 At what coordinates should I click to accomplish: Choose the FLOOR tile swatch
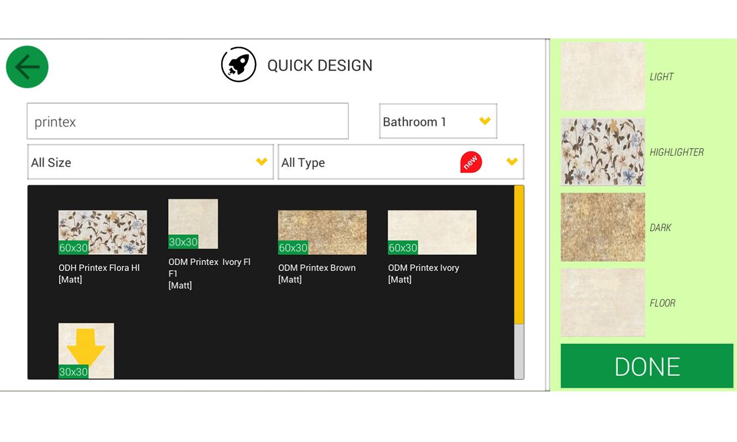point(603,303)
